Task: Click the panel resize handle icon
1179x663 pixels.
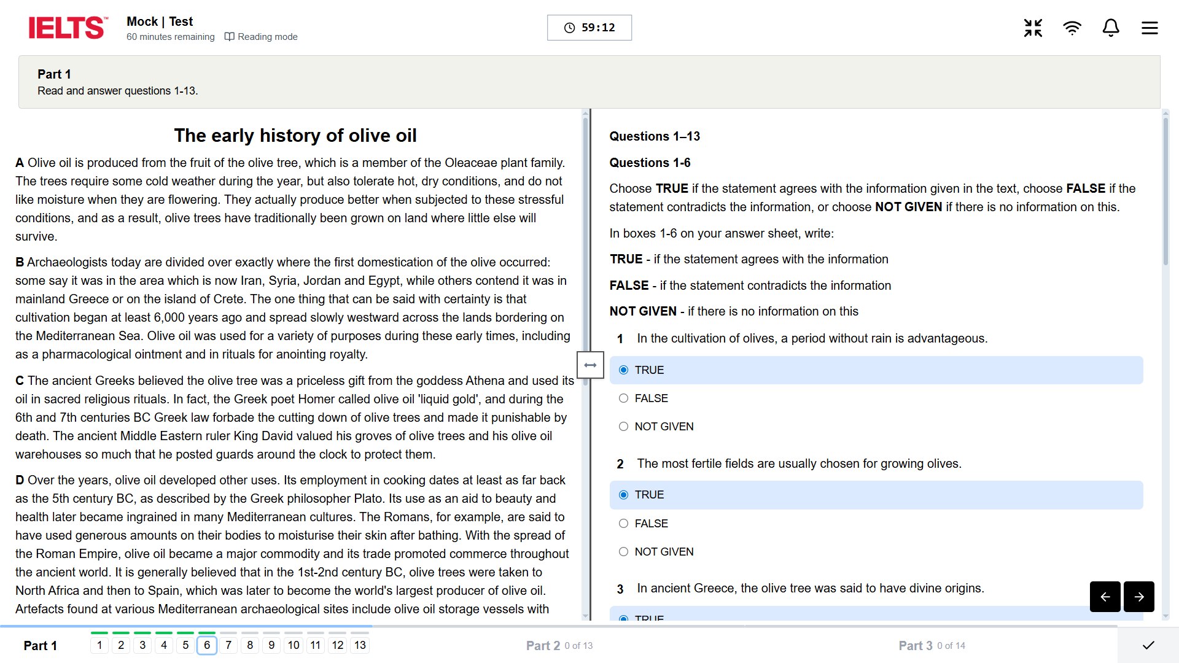Action: [590, 365]
